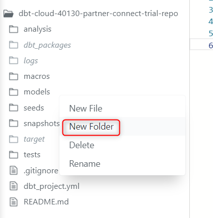
Task: Choose New File from context menu
Action: (x=86, y=108)
